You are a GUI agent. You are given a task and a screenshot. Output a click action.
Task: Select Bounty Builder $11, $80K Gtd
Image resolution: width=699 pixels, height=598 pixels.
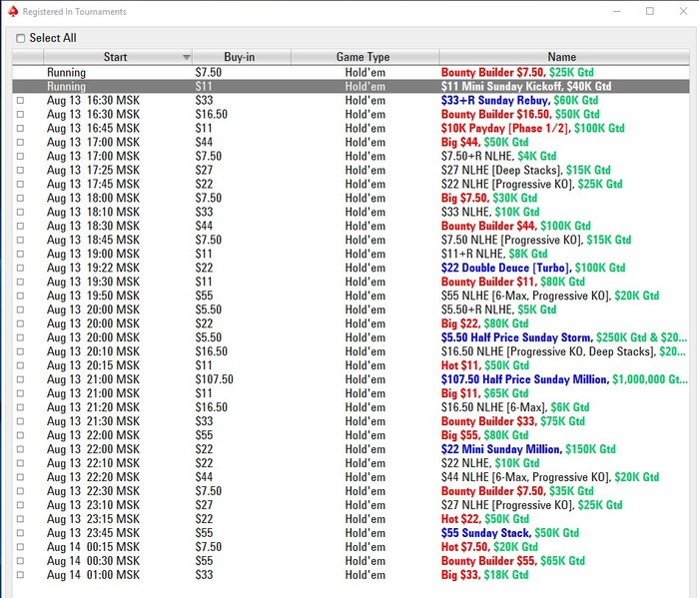pos(350,283)
